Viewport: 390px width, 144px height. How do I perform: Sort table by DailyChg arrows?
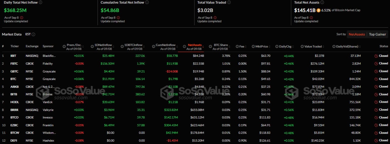click(x=294, y=46)
